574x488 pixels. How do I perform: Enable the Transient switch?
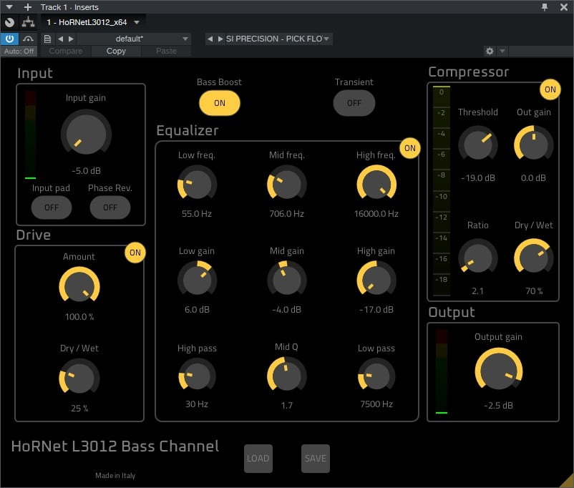354,103
